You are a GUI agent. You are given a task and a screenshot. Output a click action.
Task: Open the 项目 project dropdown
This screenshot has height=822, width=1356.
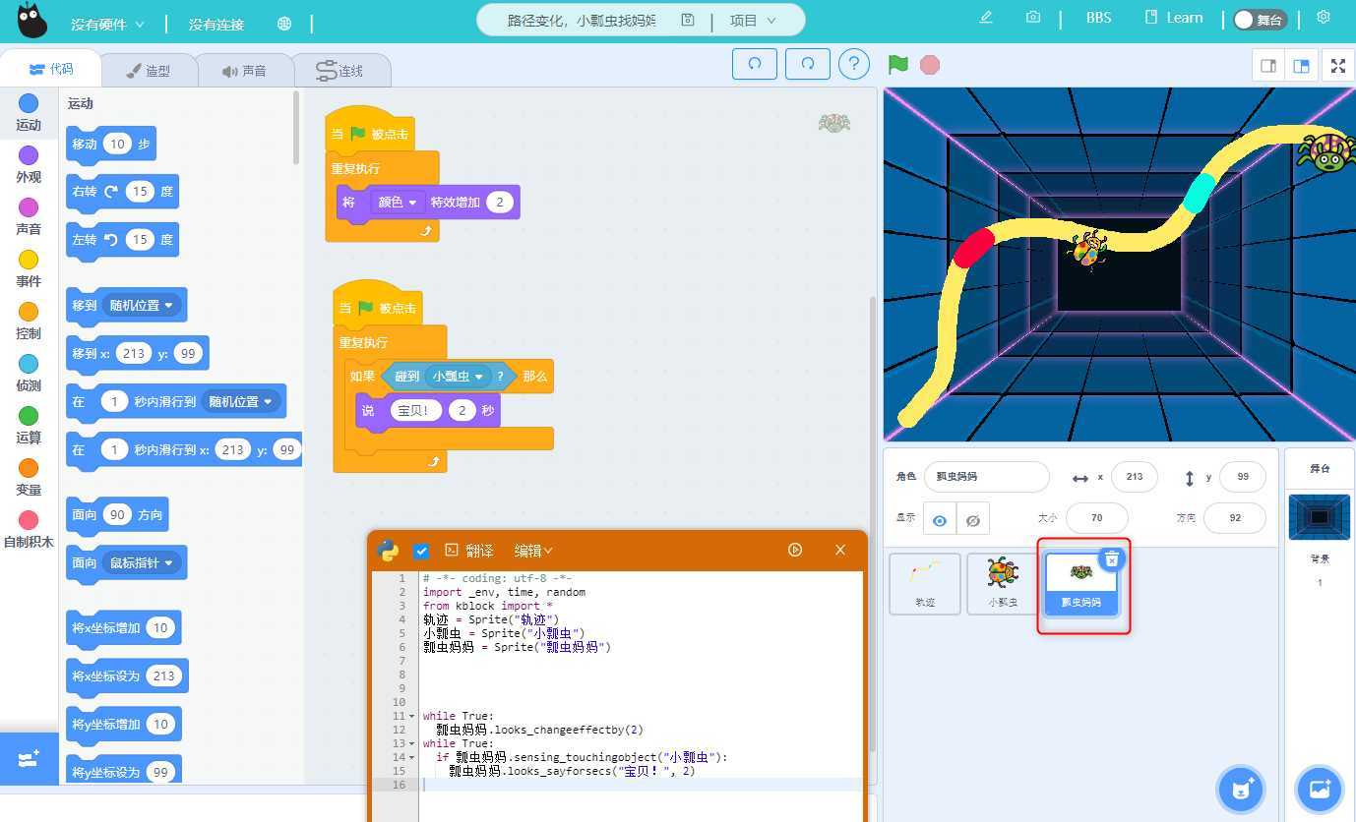click(x=753, y=21)
